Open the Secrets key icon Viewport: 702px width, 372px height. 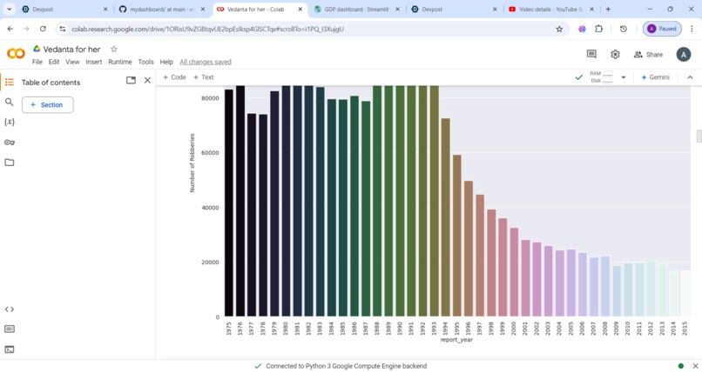coord(9,143)
